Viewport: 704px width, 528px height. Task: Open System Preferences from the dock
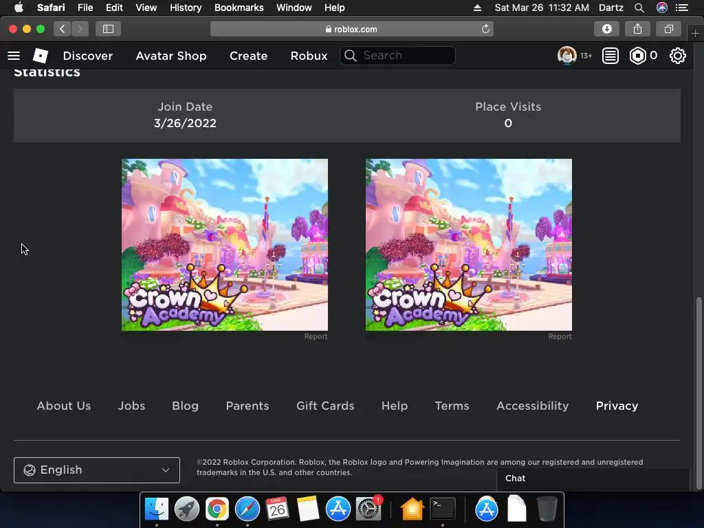point(368,509)
